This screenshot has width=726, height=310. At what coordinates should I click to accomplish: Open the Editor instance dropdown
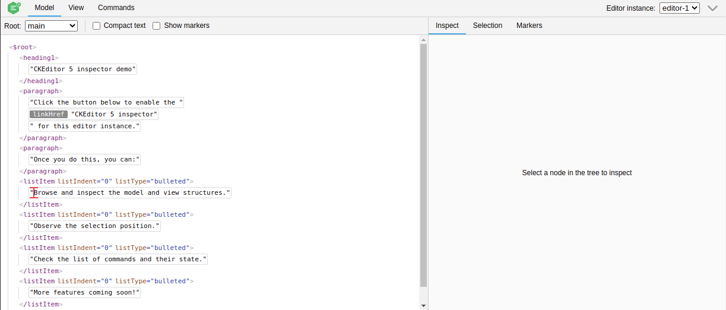click(680, 8)
